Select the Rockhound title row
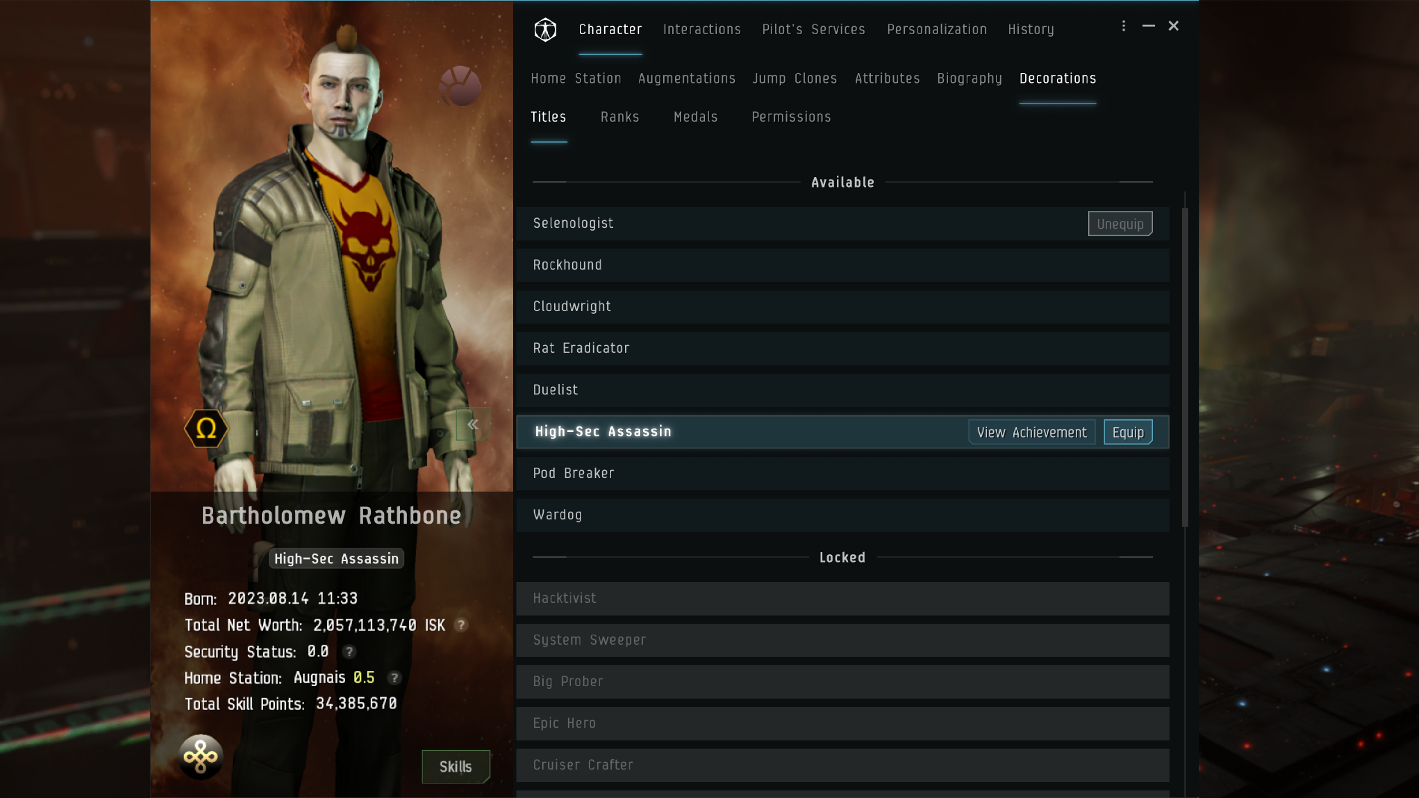 click(843, 265)
